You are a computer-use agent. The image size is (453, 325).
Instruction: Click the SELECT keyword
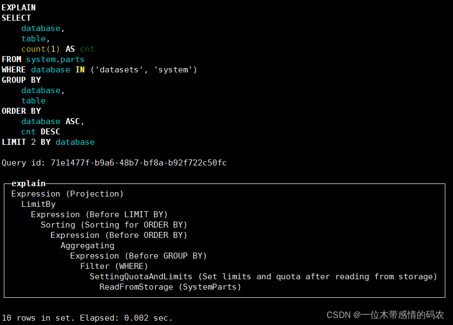tap(16, 18)
